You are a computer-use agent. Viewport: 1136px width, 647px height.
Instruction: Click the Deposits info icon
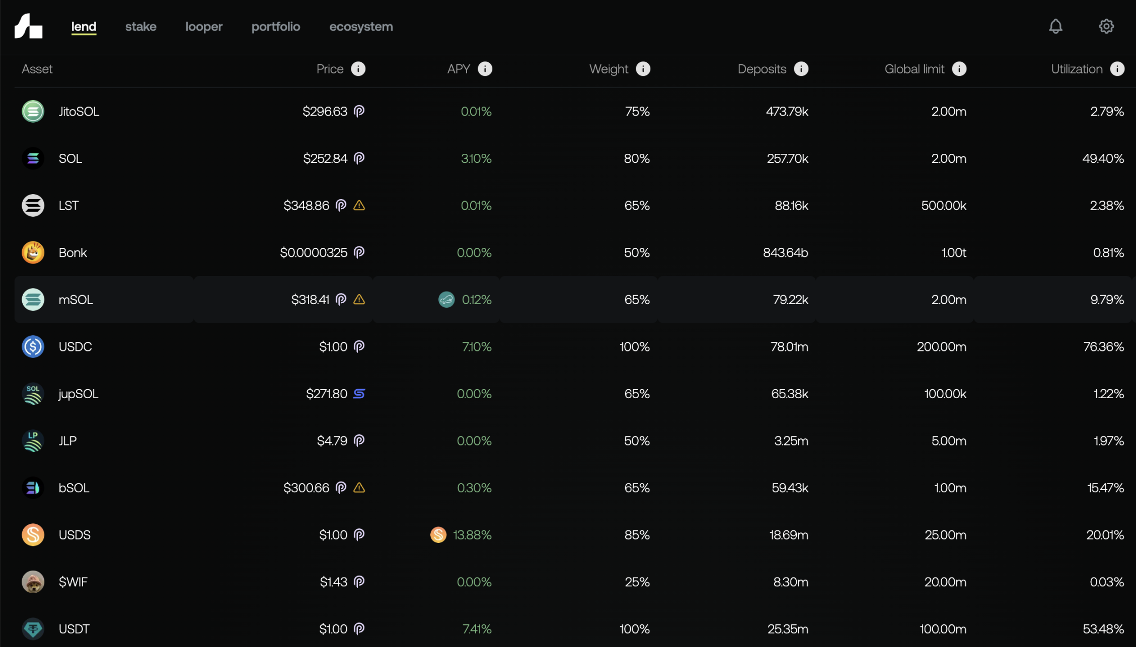[801, 69]
